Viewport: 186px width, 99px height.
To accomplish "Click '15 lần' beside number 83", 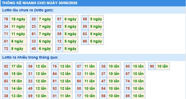I will tap(17, 81).
